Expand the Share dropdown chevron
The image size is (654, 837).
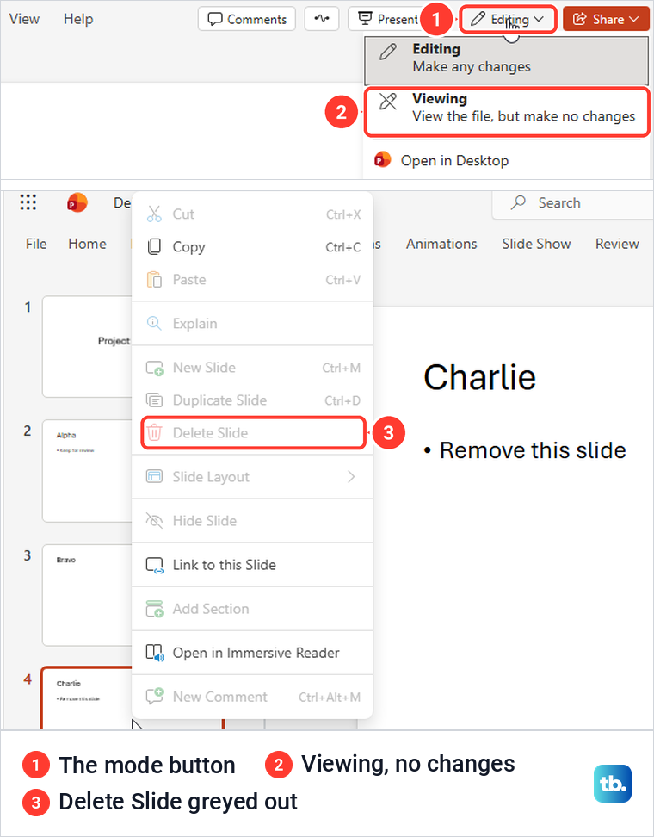tap(633, 19)
